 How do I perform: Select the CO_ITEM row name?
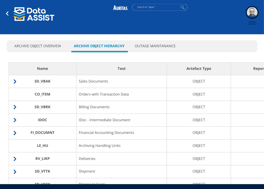(x=43, y=94)
